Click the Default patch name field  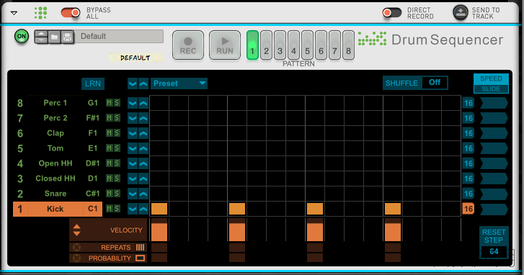pyautogui.click(x=119, y=37)
